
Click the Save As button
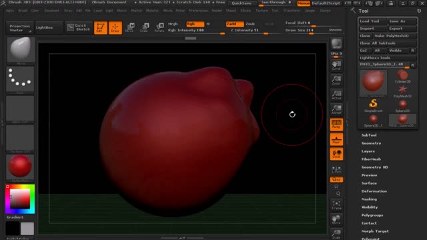click(x=402, y=21)
